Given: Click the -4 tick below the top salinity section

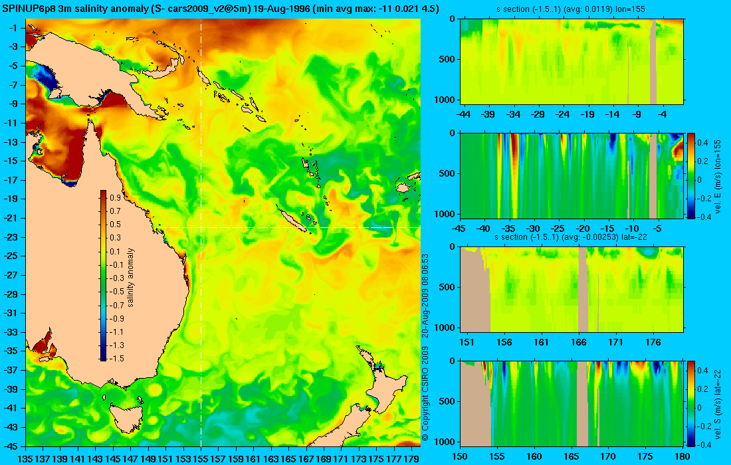Looking at the screenshot, I should [x=662, y=114].
